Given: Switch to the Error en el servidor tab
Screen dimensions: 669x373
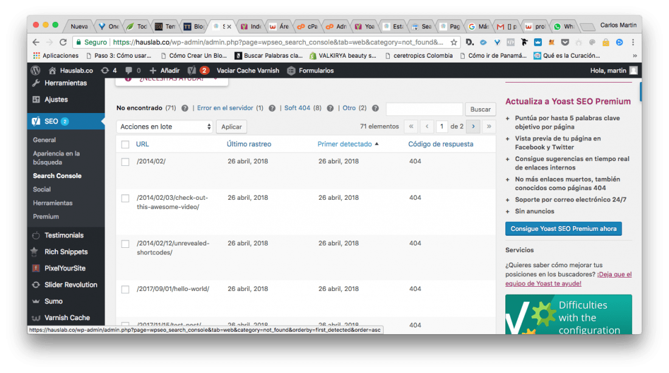Looking at the screenshot, I should tap(225, 108).
